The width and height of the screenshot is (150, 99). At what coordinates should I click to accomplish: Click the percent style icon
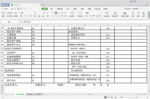[x=90, y=16]
